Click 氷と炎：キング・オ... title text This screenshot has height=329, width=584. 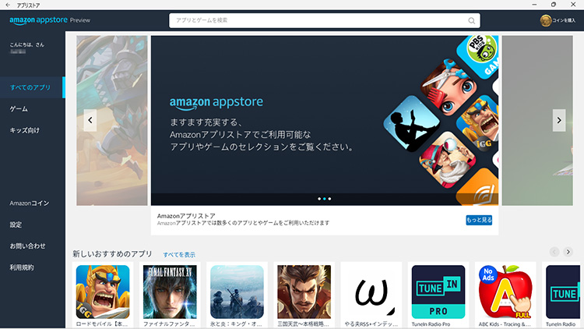(236, 324)
